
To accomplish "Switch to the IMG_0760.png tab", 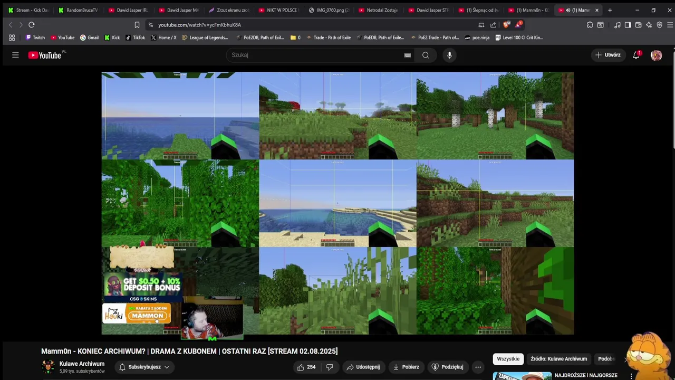I will (x=329, y=10).
